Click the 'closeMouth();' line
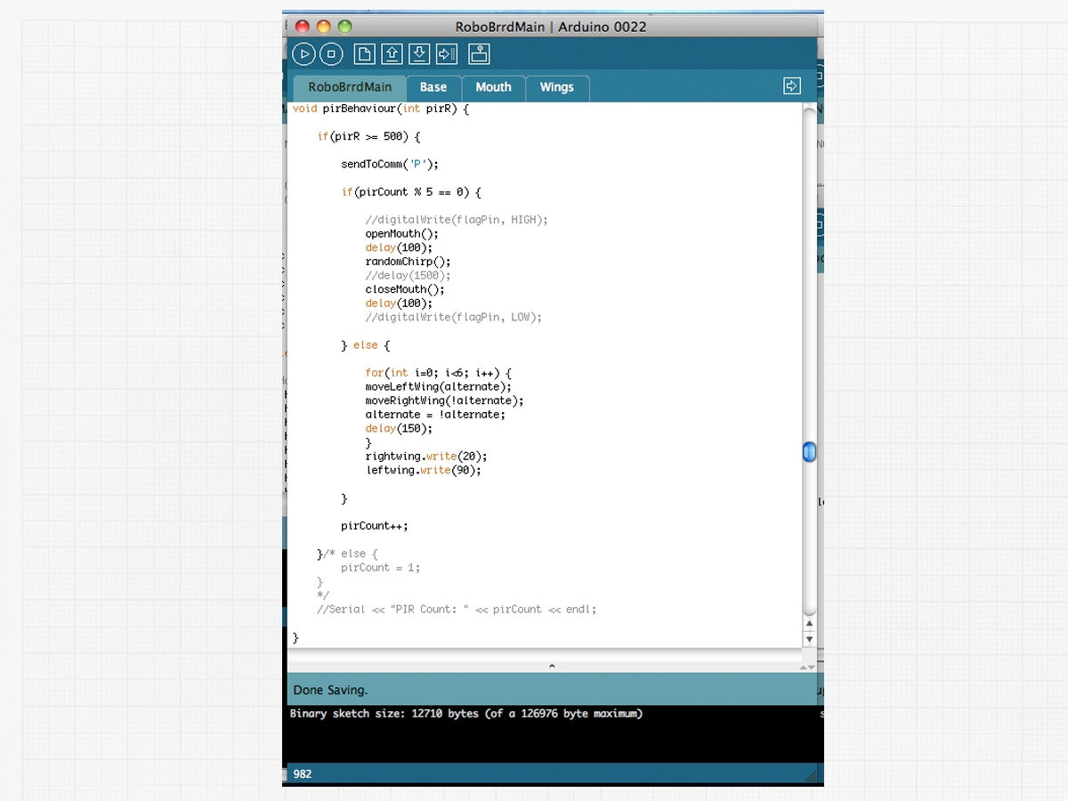The image size is (1068, 801). pos(405,289)
